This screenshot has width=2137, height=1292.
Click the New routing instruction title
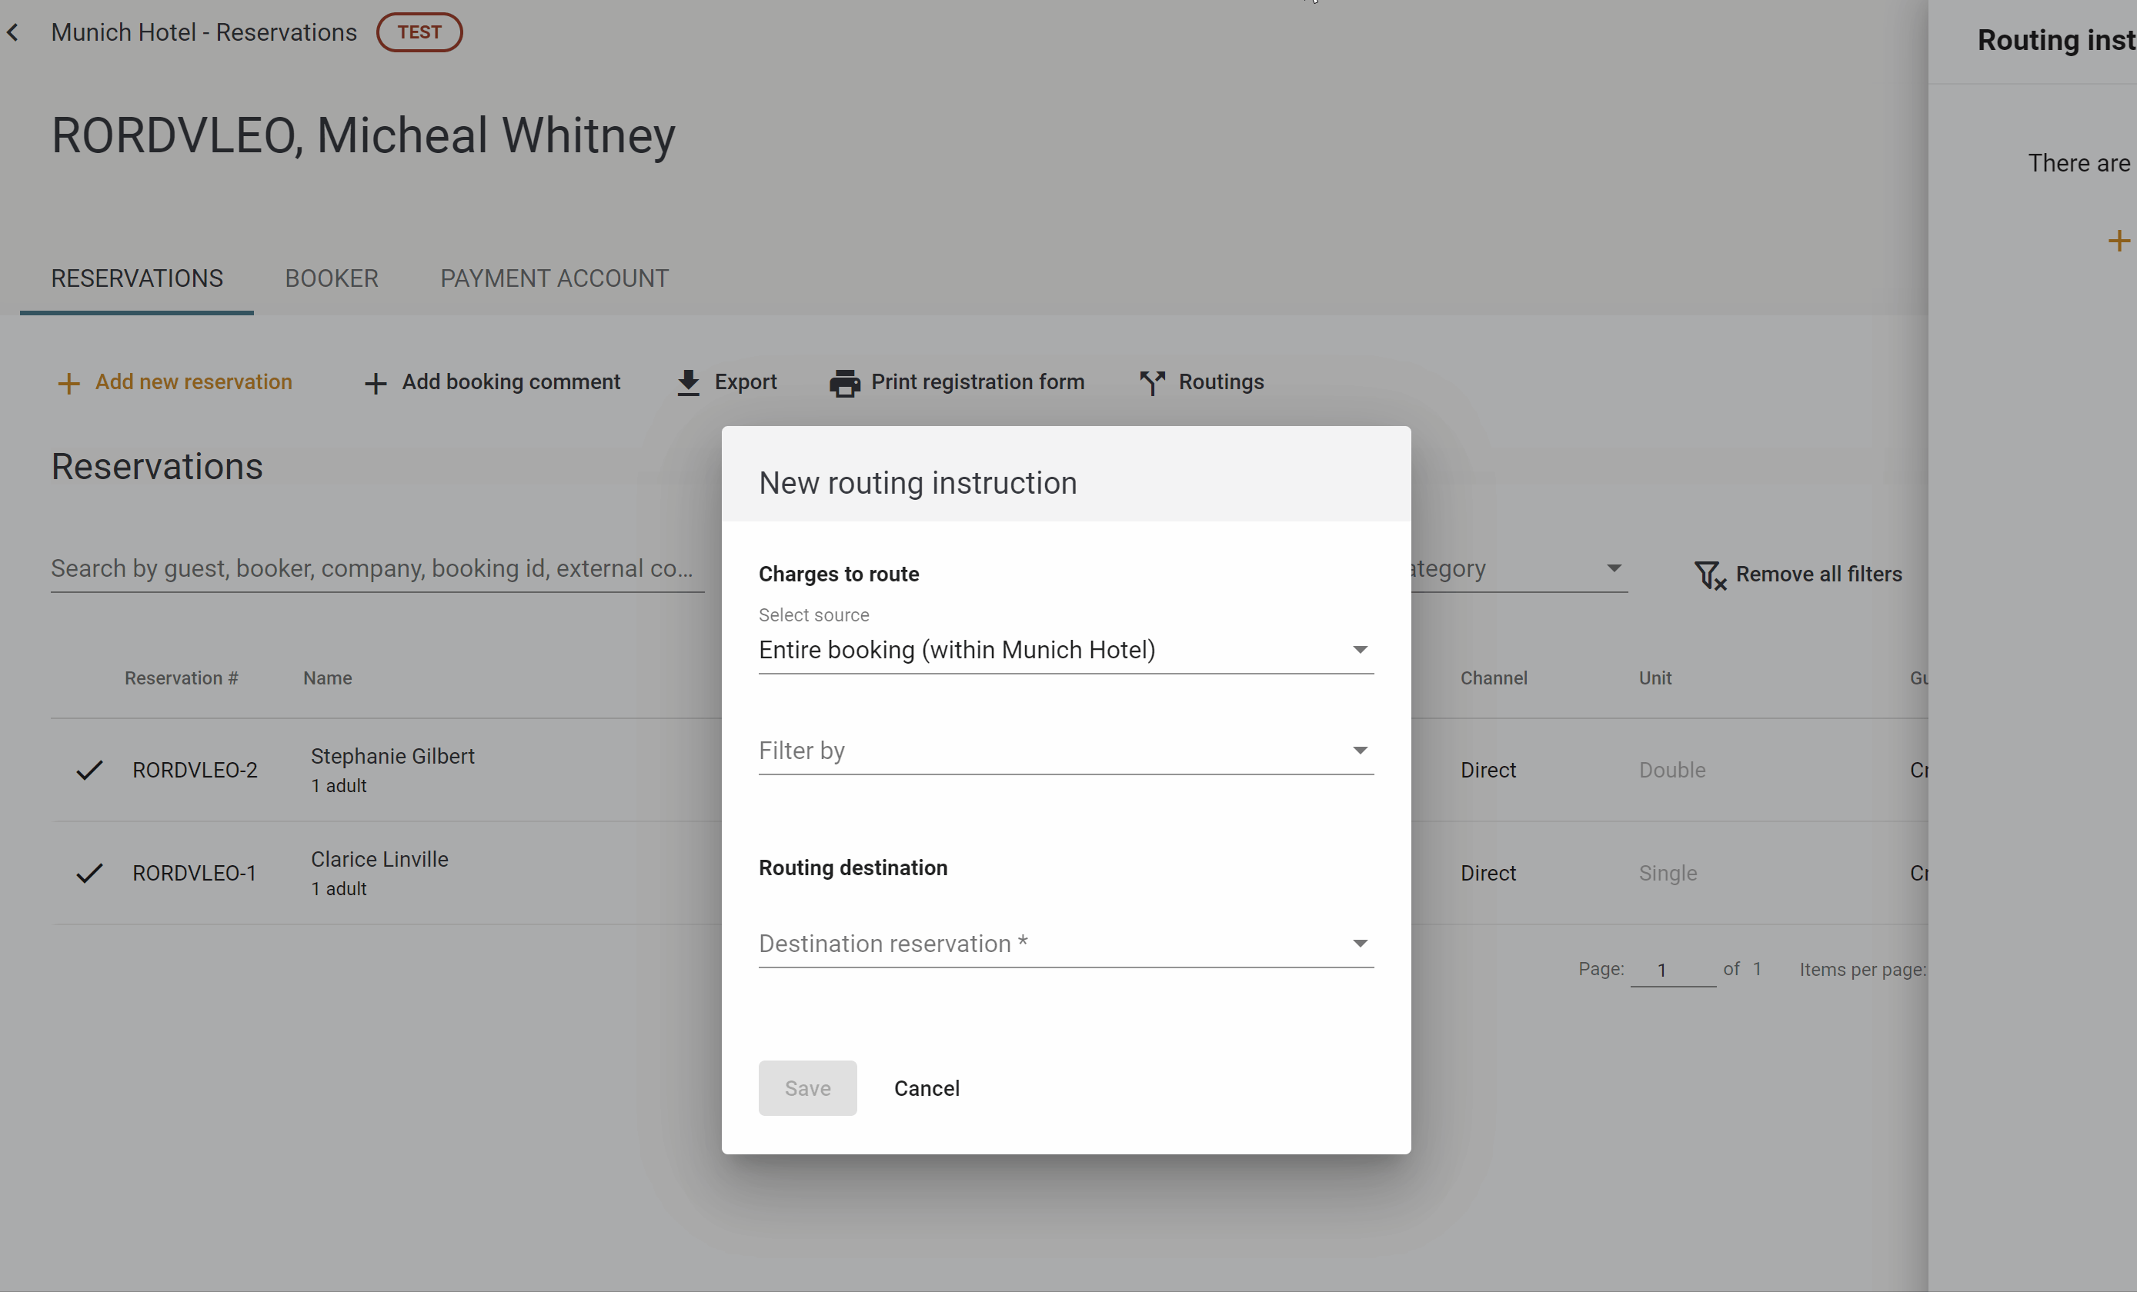[x=917, y=483]
